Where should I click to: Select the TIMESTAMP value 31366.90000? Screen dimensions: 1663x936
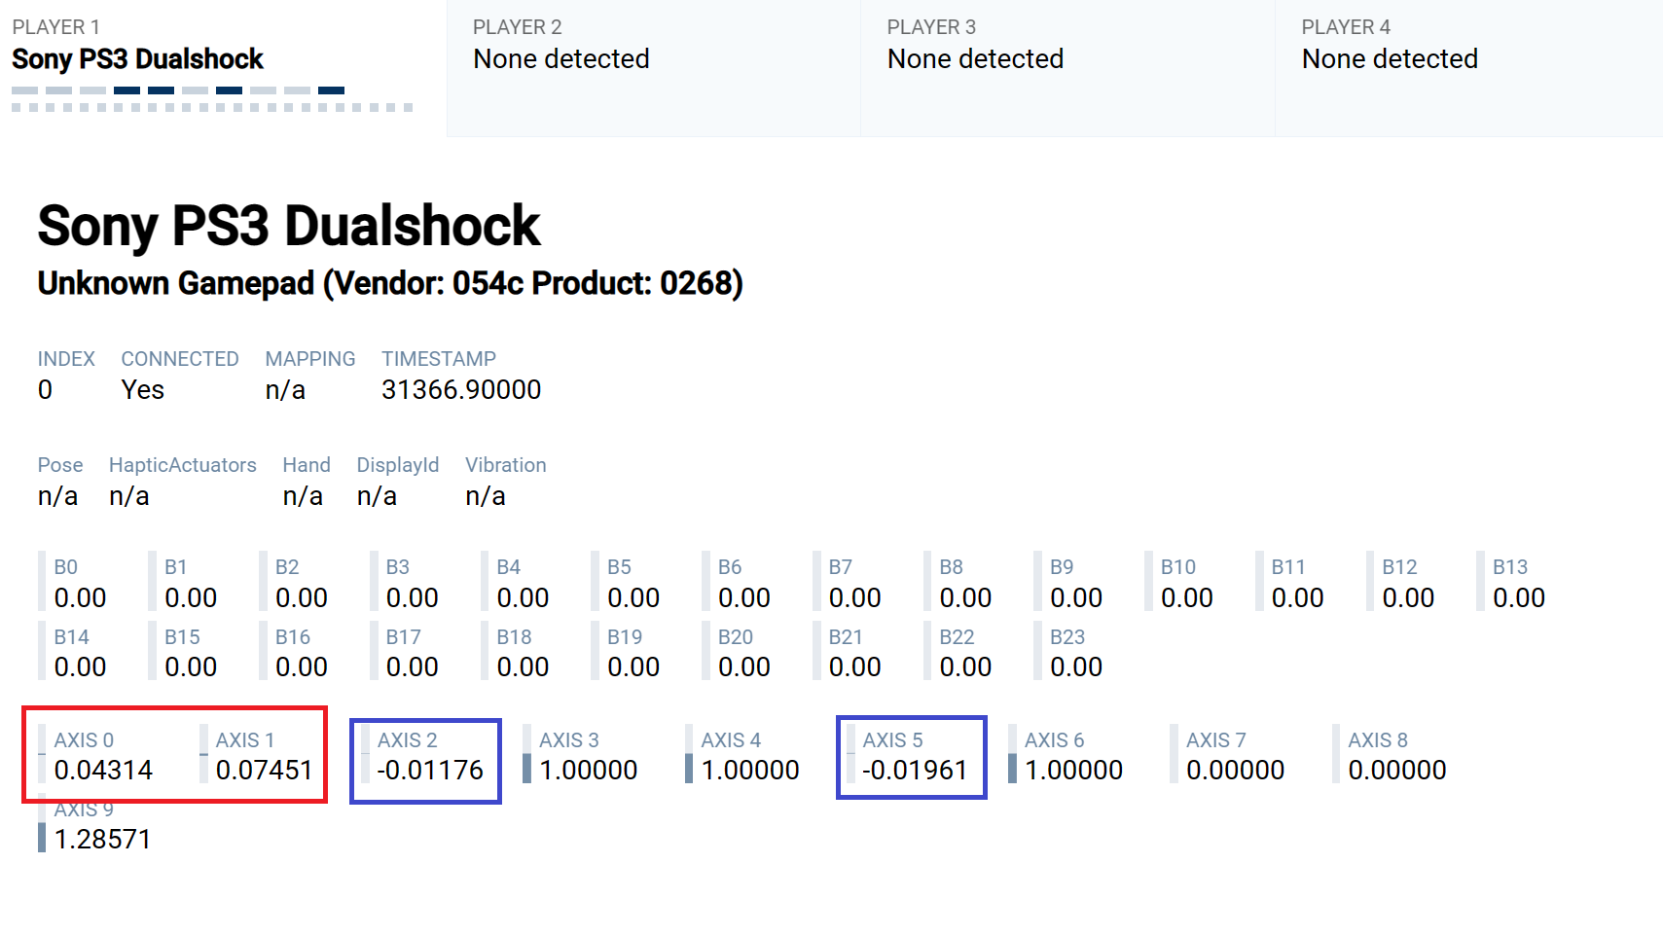[x=461, y=390]
